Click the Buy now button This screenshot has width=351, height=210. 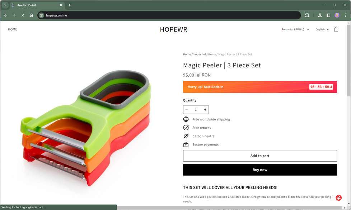click(x=260, y=170)
